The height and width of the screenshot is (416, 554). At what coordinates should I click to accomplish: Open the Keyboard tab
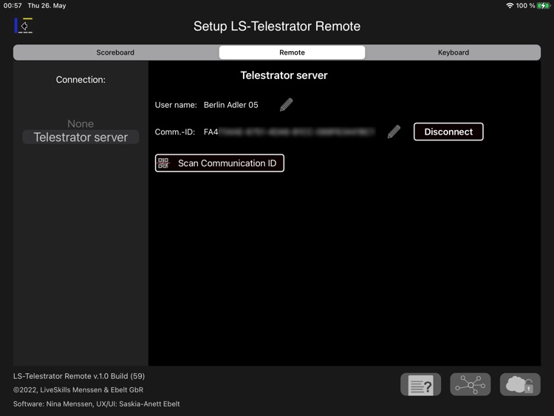tap(454, 52)
